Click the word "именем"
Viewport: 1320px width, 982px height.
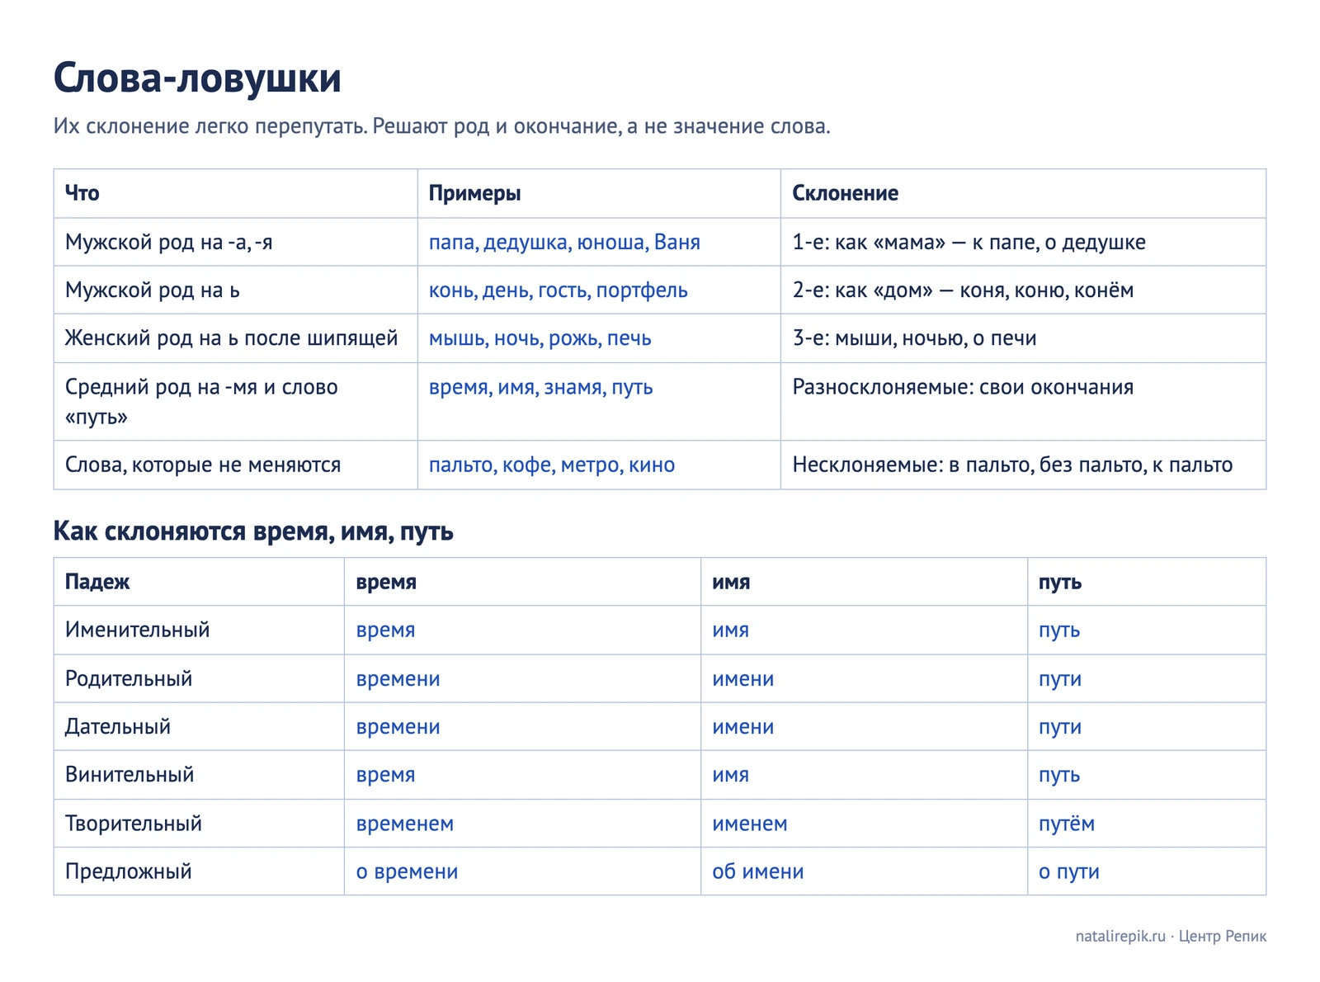(750, 824)
